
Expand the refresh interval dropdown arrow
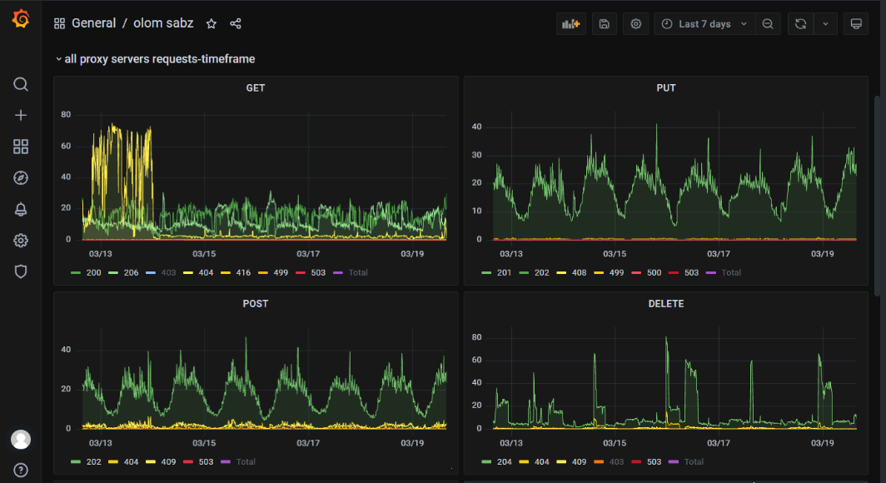point(825,24)
